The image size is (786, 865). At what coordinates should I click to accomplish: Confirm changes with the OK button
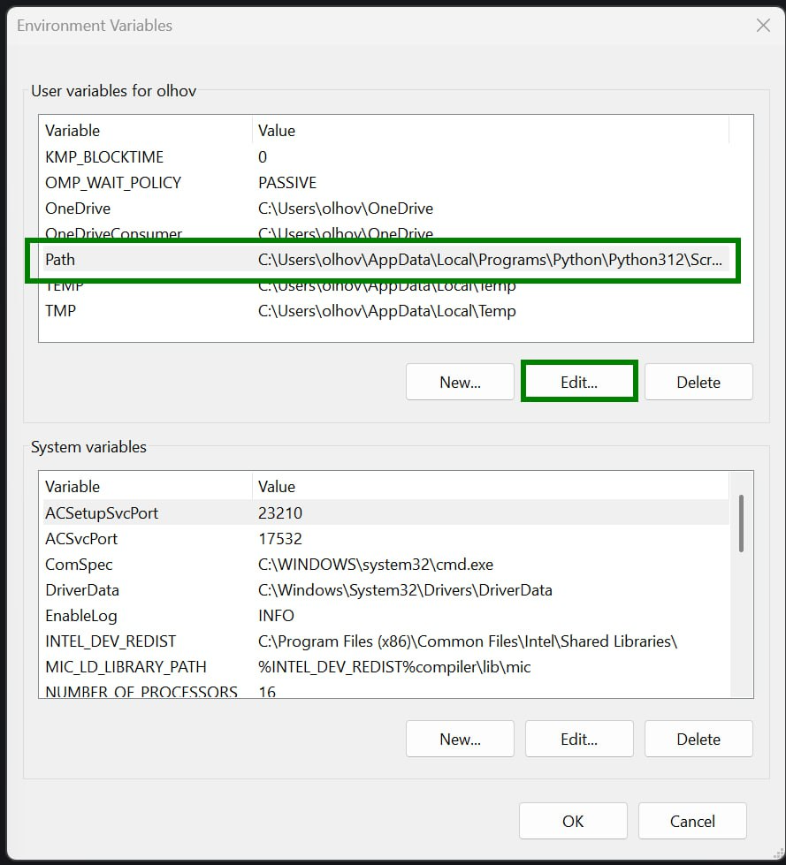point(573,821)
